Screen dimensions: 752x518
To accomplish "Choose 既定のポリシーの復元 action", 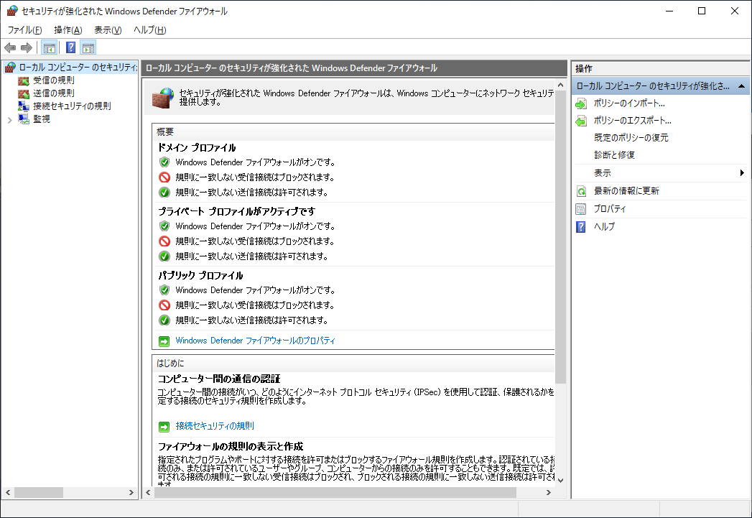I will click(x=631, y=138).
